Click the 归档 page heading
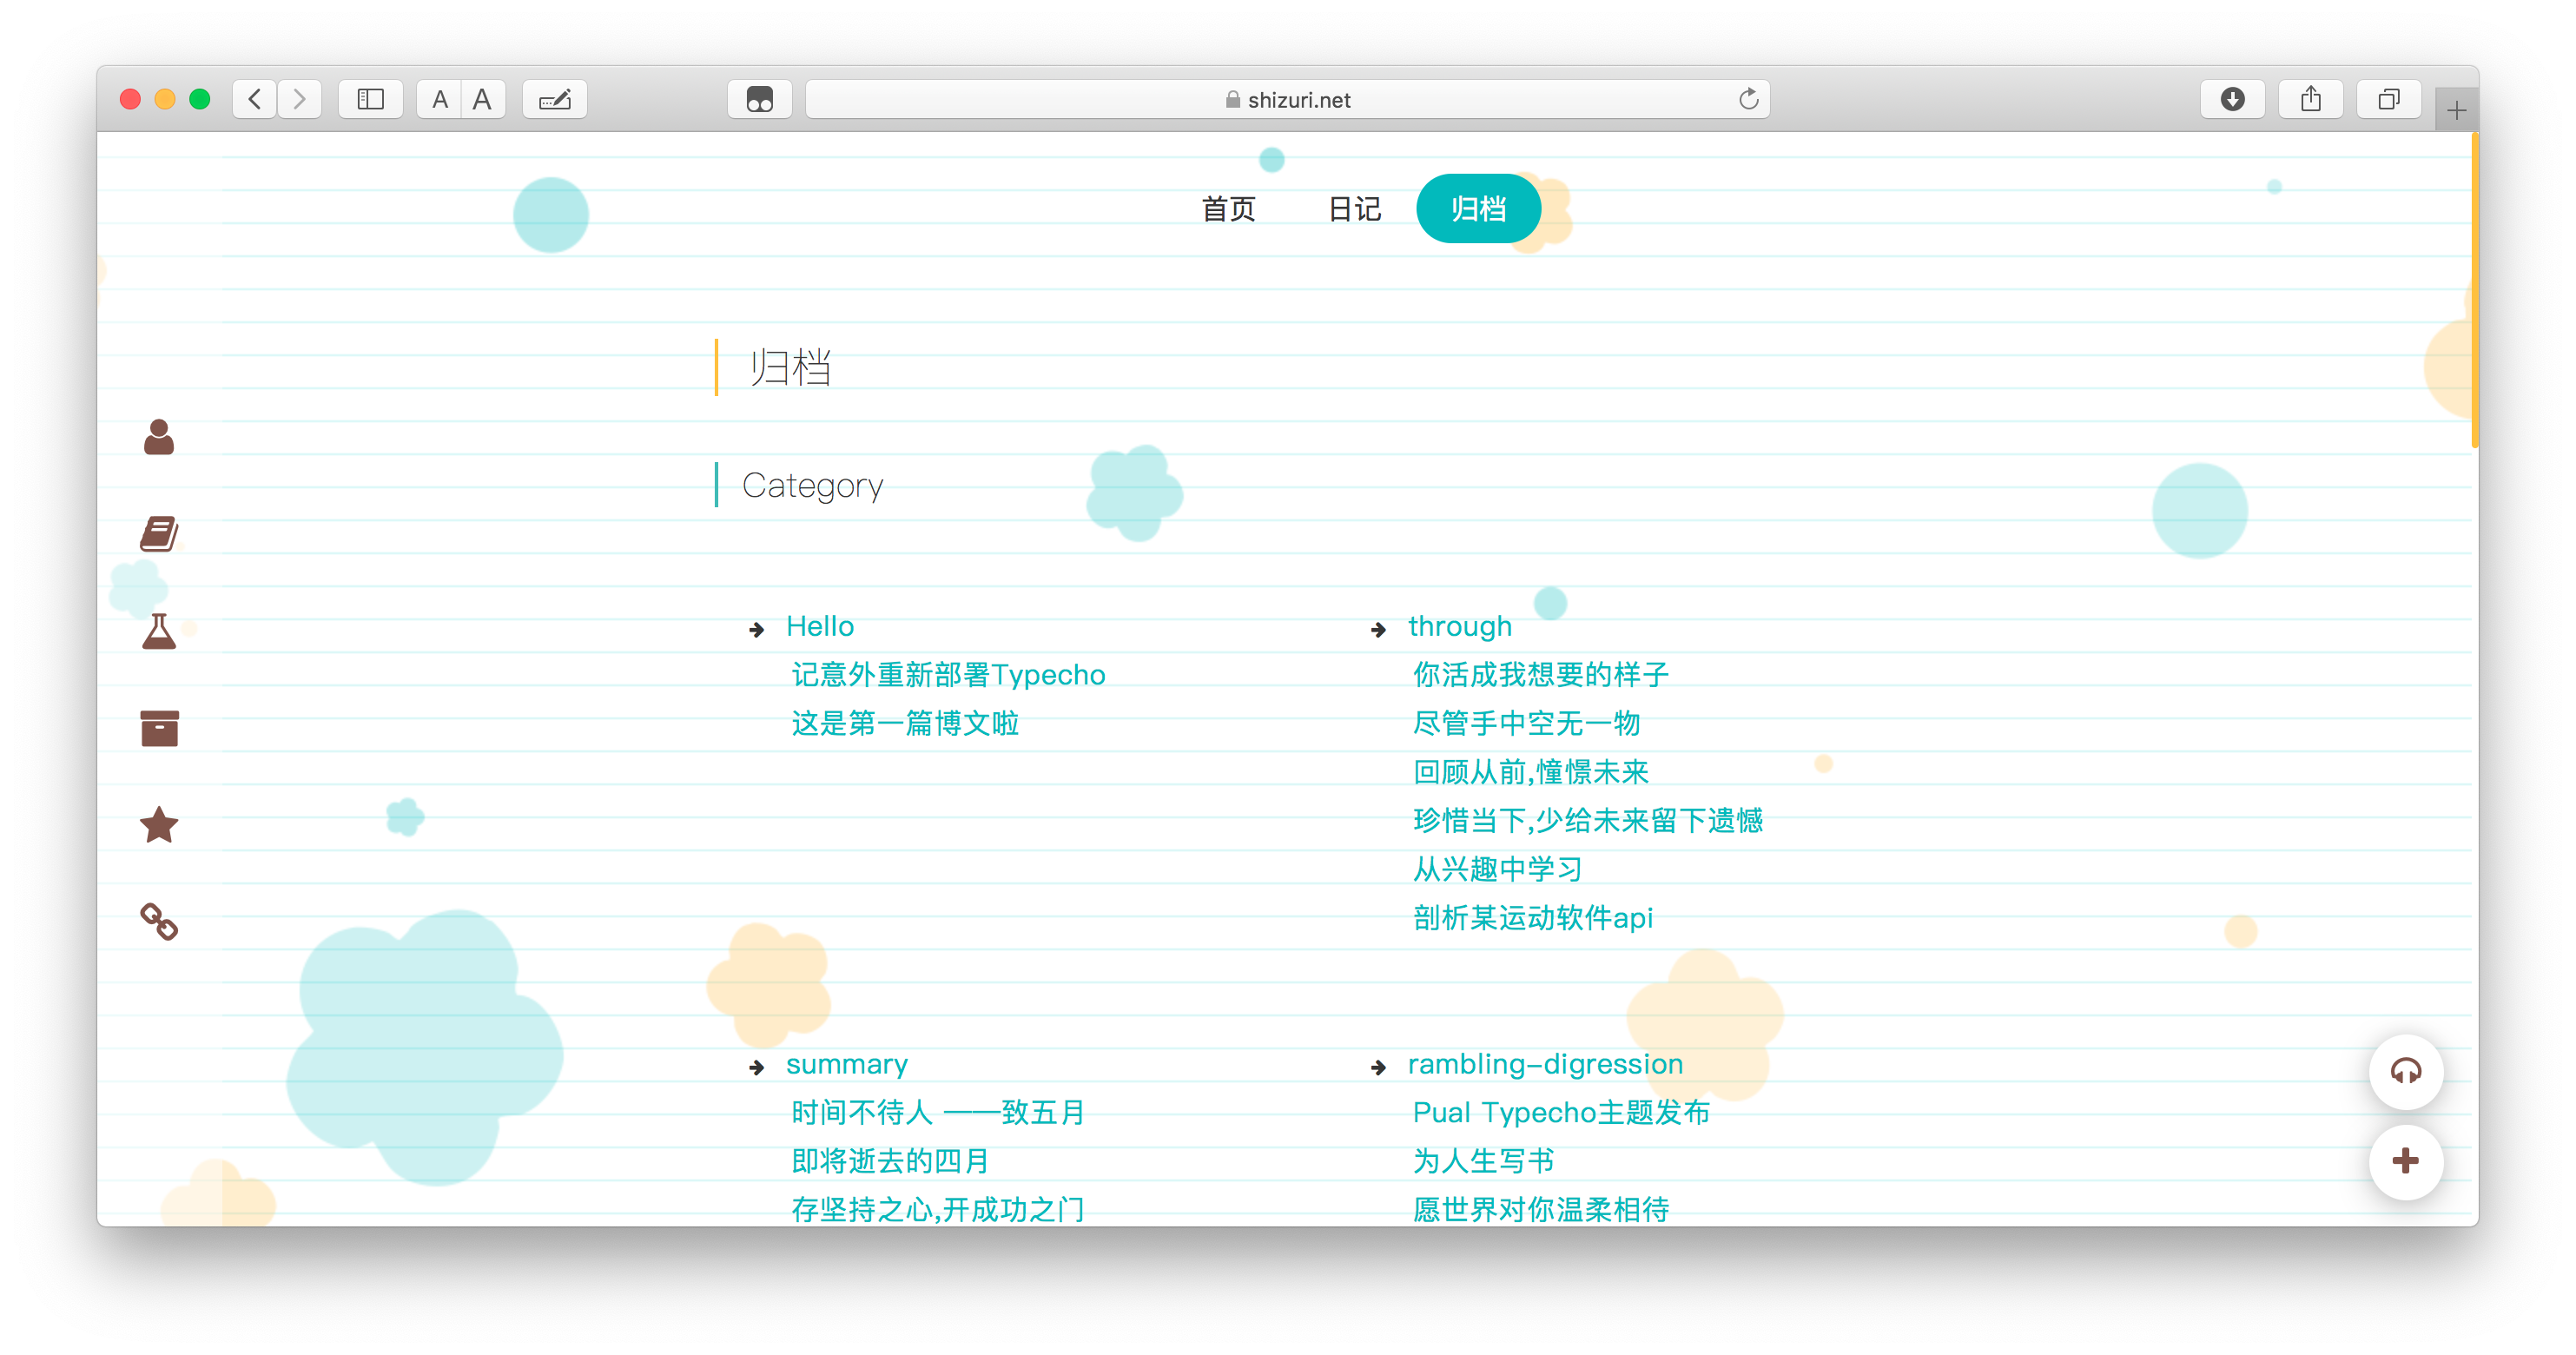The width and height of the screenshot is (2576, 1355). pyautogui.click(x=790, y=367)
